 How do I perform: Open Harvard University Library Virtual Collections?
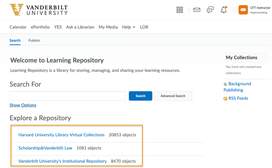point(61,135)
